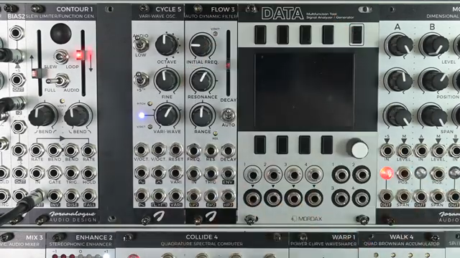The height and width of the screenshot is (258, 460).
Task: Click the FREQ. input jack on Flow 3
Action: pyautogui.click(x=193, y=150)
